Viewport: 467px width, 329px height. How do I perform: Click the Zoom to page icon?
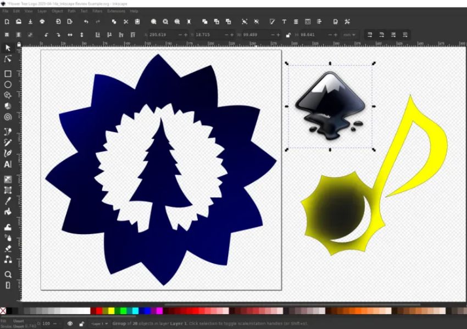177,22
